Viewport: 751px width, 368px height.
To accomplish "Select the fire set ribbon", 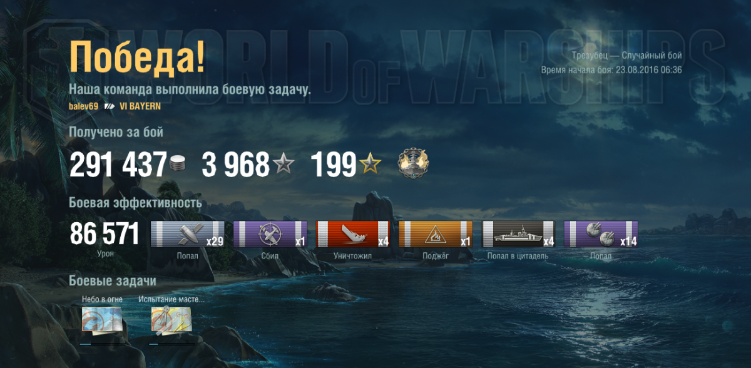I will 436,234.
